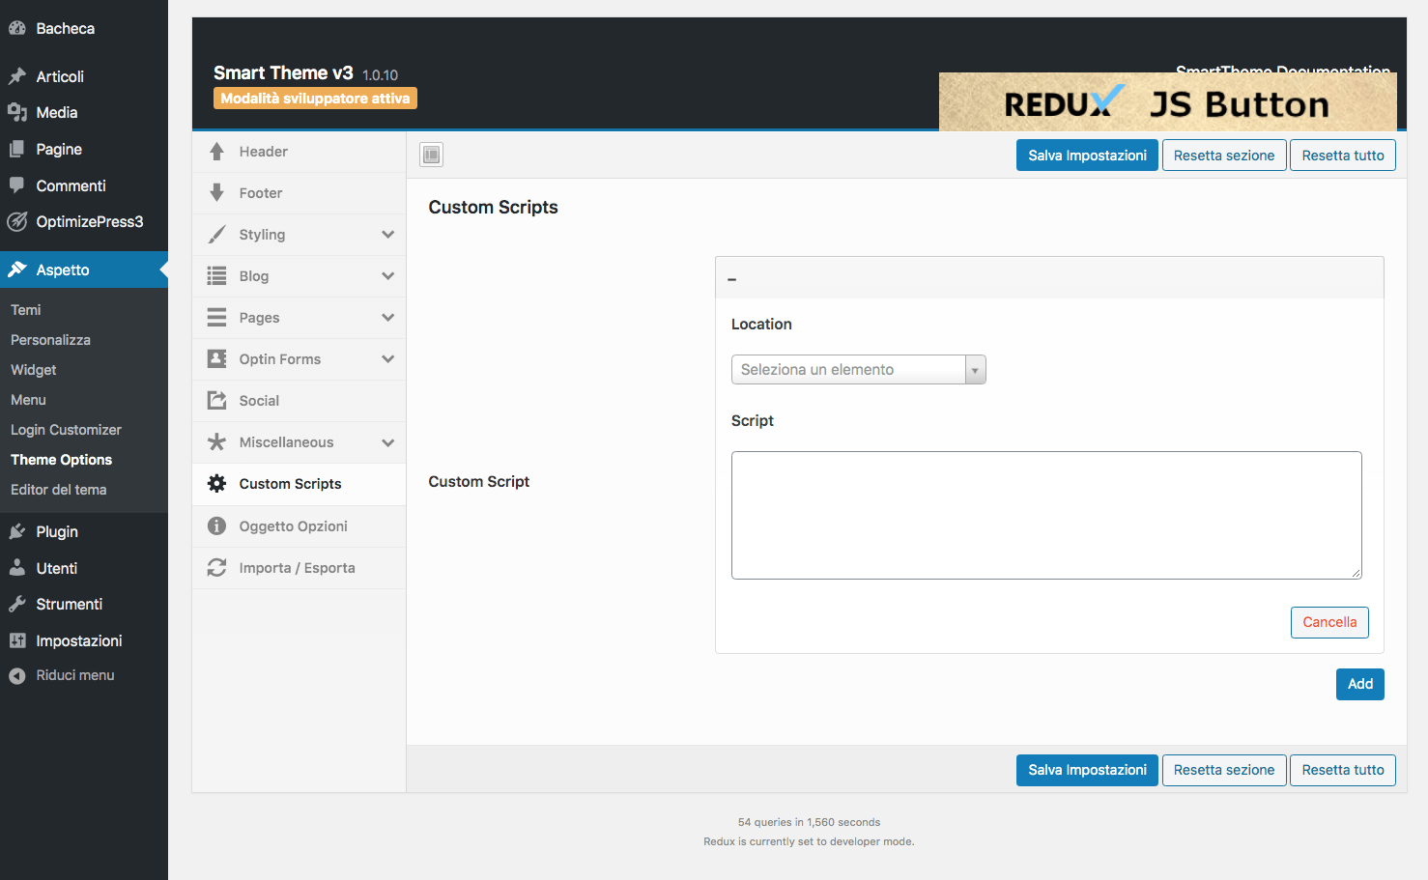Click top Salva Impostazioni button
Viewport: 1428px width, 880px height.
pos(1087,156)
